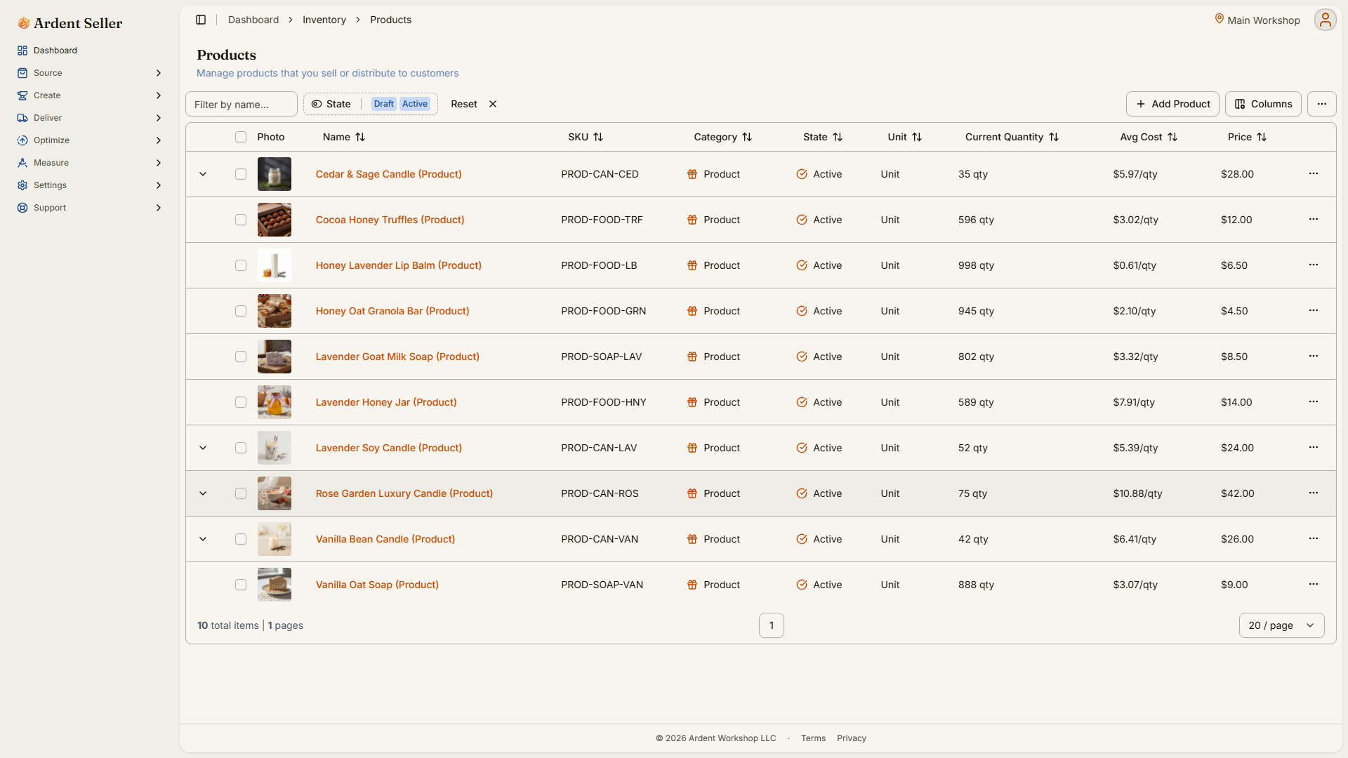This screenshot has height=758, width=1348.
Task: Check the Cocoa Honey Truffles row checkbox
Action: click(241, 220)
